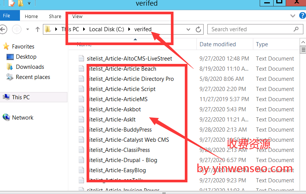Open Customize Quick Access Toolbar dropdown
This screenshot has height=194, width=306.
(x=29, y=4)
